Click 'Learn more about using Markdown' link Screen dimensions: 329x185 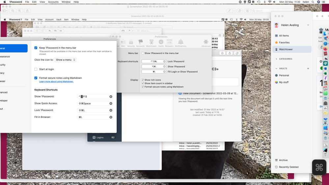click(56, 81)
